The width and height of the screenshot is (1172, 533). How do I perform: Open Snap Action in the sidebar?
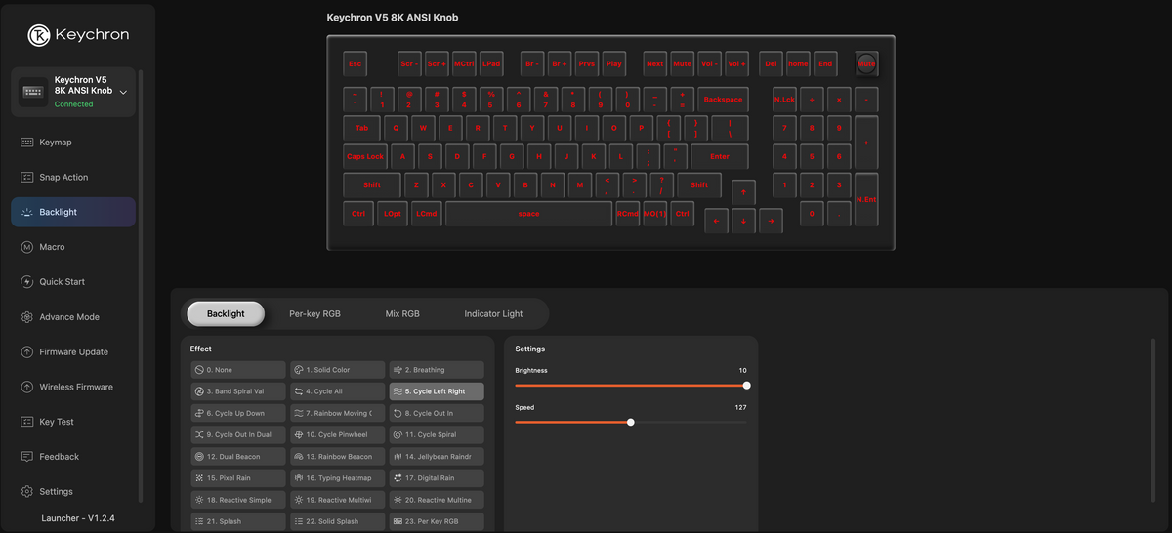point(73,178)
